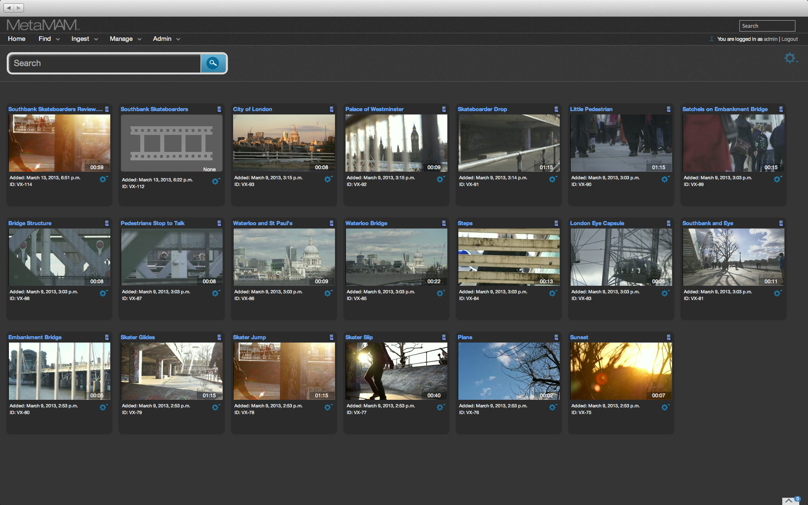The width and height of the screenshot is (808, 505).
Task: Go to the Home menu item
Action: click(x=16, y=39)
